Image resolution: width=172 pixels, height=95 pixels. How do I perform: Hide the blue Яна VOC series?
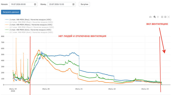(28, 20)
